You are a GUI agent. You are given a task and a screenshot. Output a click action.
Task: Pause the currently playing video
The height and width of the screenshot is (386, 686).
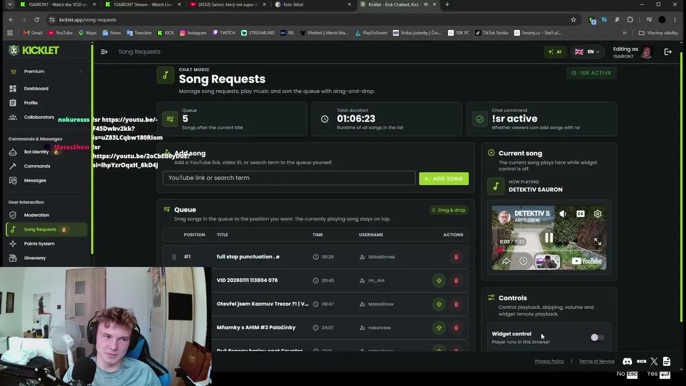tap(549, 237)
